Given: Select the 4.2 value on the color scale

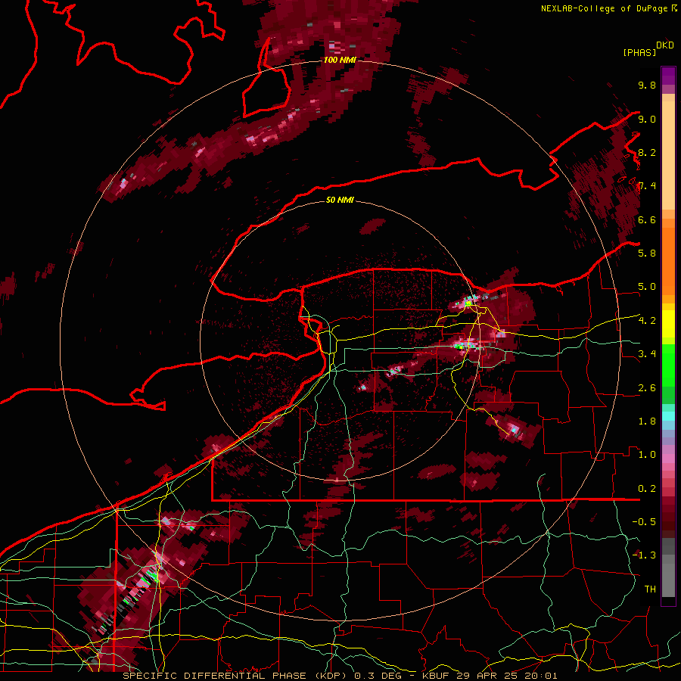Looking at the screenshot, I should [647, 321].
